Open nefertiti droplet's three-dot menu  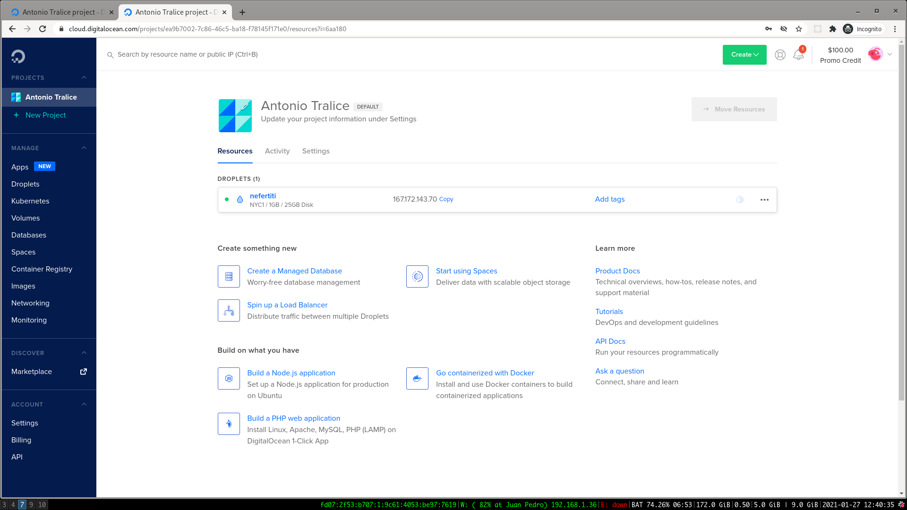pyautogui.click(x=764, y=200)
